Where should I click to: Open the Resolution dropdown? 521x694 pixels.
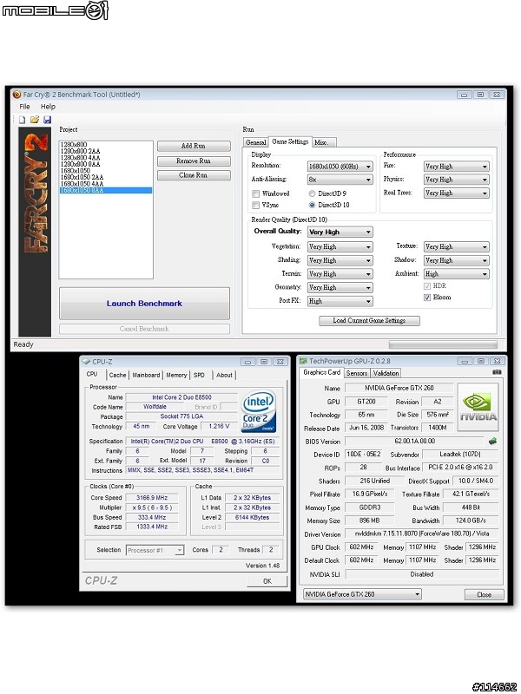340,167
